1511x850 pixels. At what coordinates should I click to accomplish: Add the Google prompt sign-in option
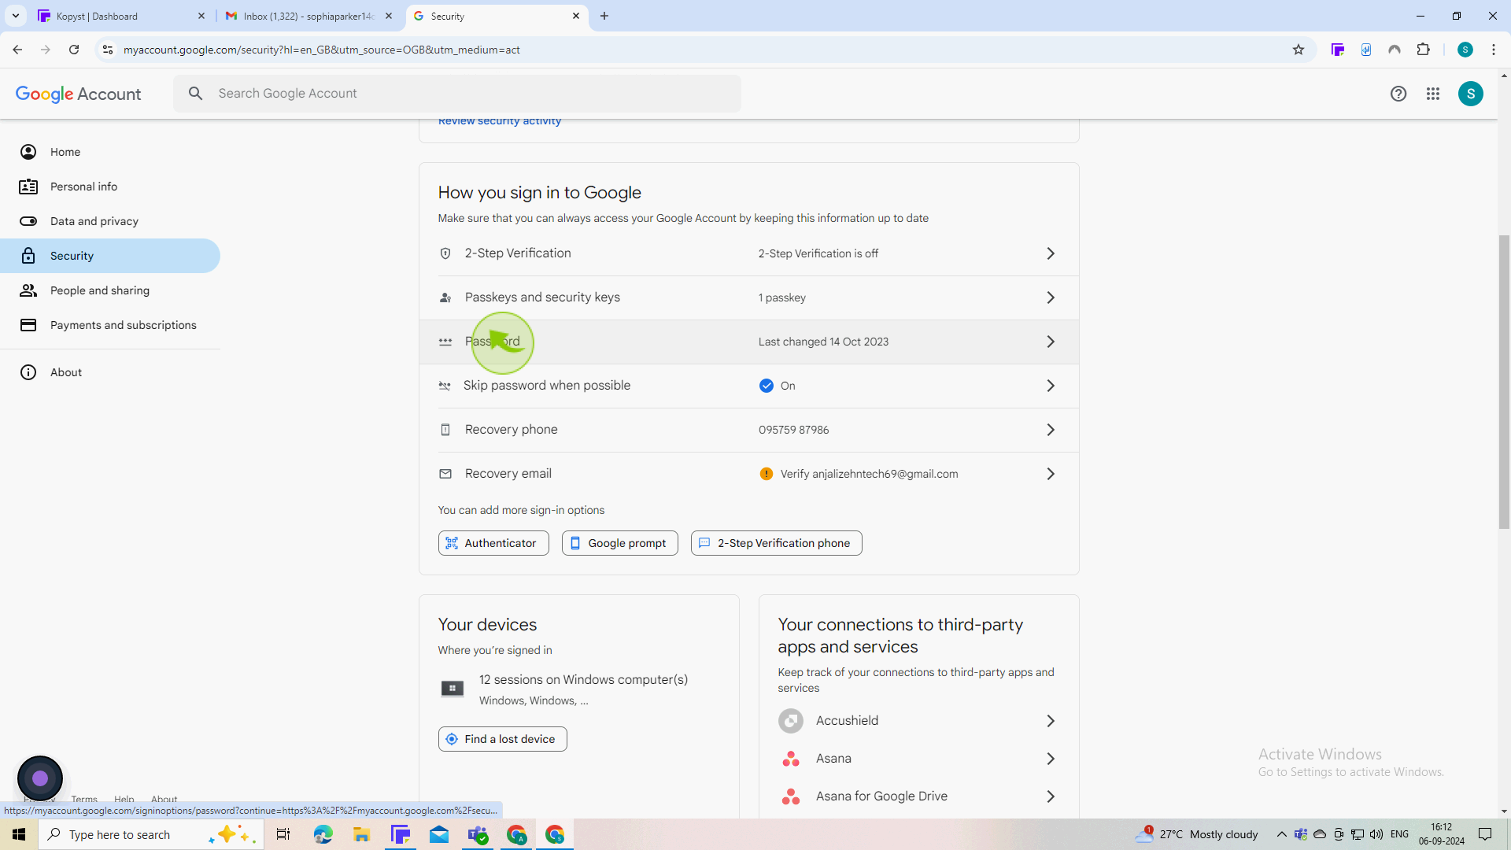click(619, 543)
